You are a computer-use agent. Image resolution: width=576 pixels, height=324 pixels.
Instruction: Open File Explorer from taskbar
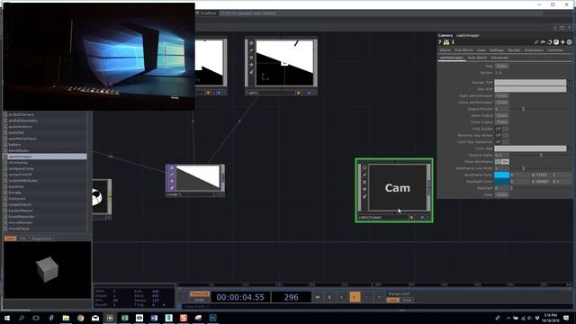(66, 318)
